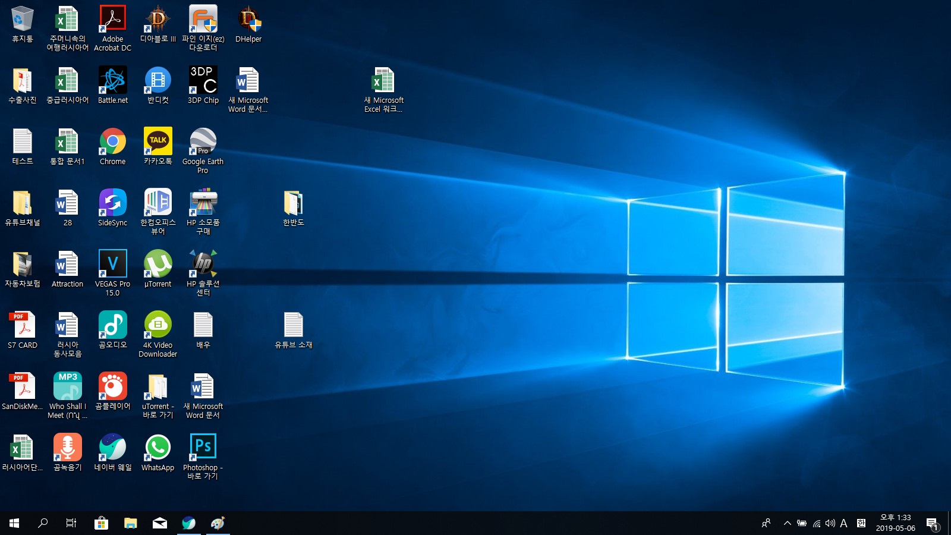
Task: Click the DHelper desktop icon
Action: coord(248,24)
